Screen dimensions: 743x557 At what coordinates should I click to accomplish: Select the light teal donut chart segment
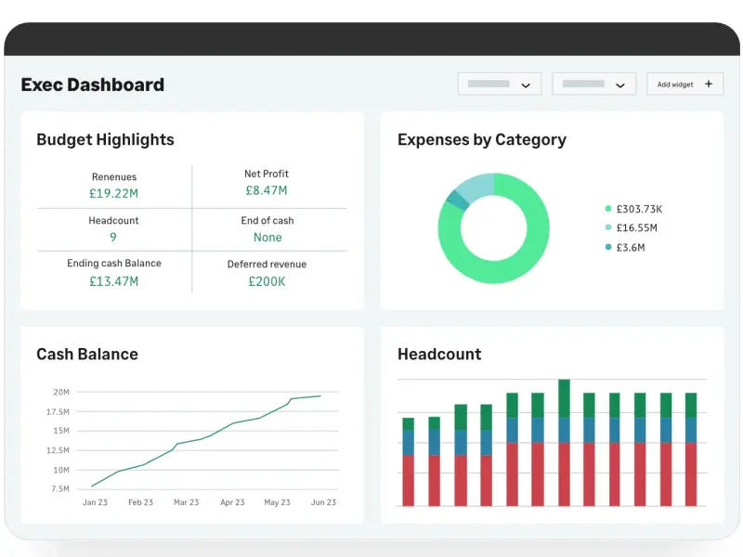(x=475, y=184)
